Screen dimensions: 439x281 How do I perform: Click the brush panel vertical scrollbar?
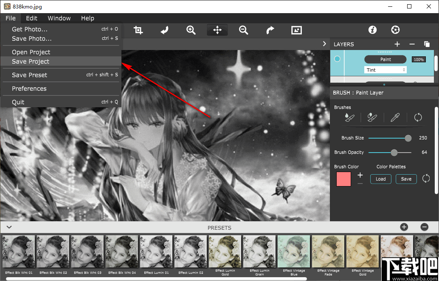point(436,150)
